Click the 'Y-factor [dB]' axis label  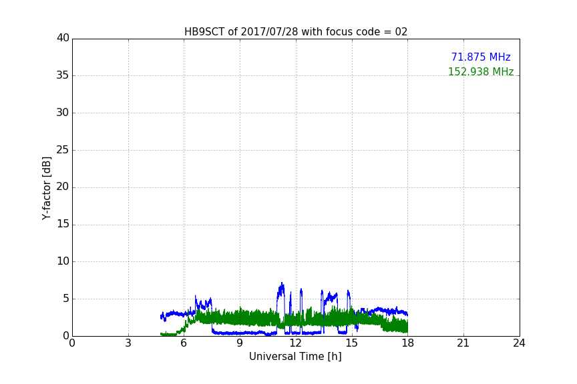[46, 188]
